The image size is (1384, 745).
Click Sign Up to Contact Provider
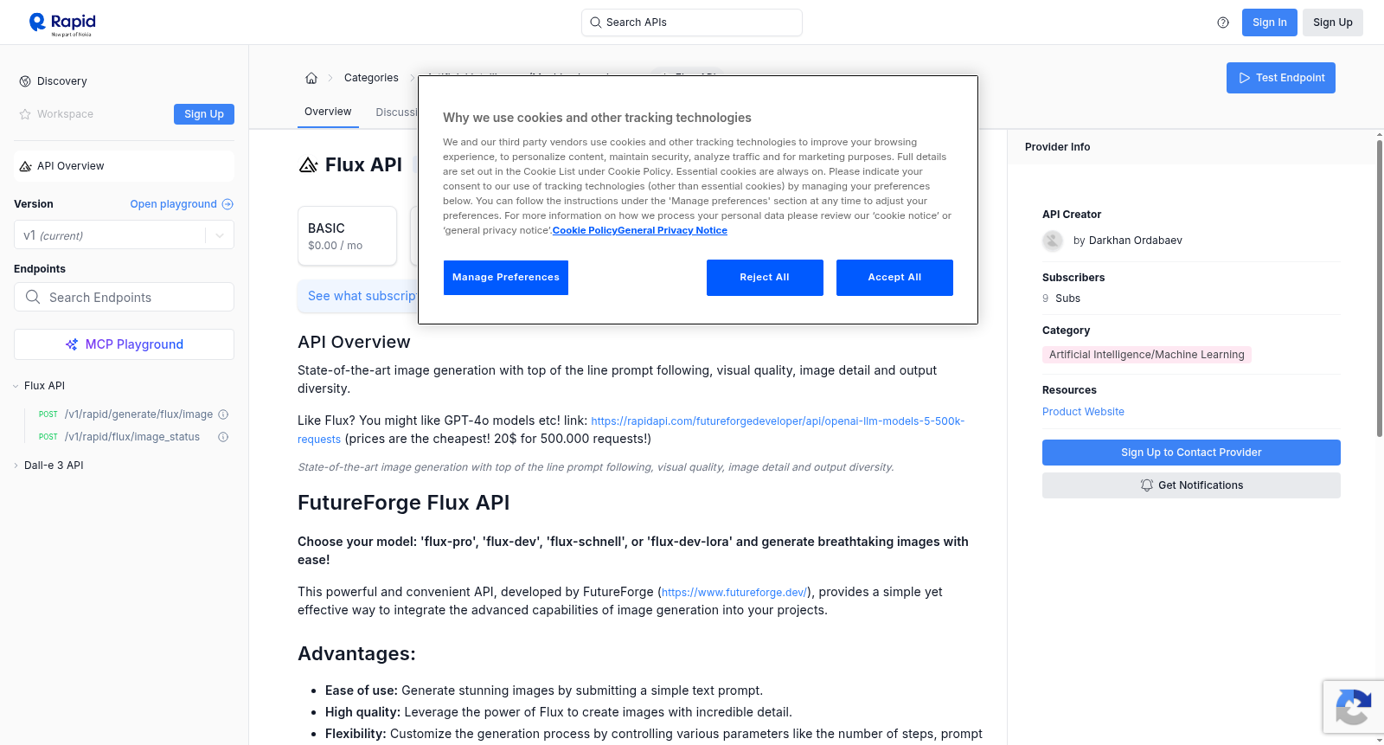tap(1191, 453)
